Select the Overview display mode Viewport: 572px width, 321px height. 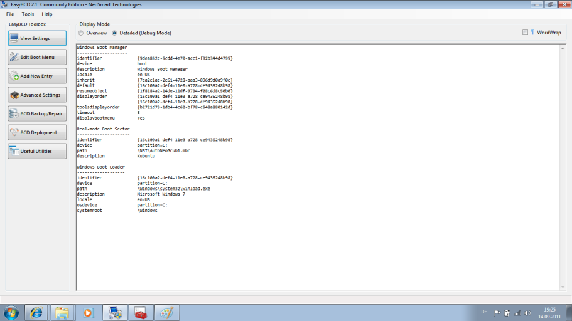93,33
